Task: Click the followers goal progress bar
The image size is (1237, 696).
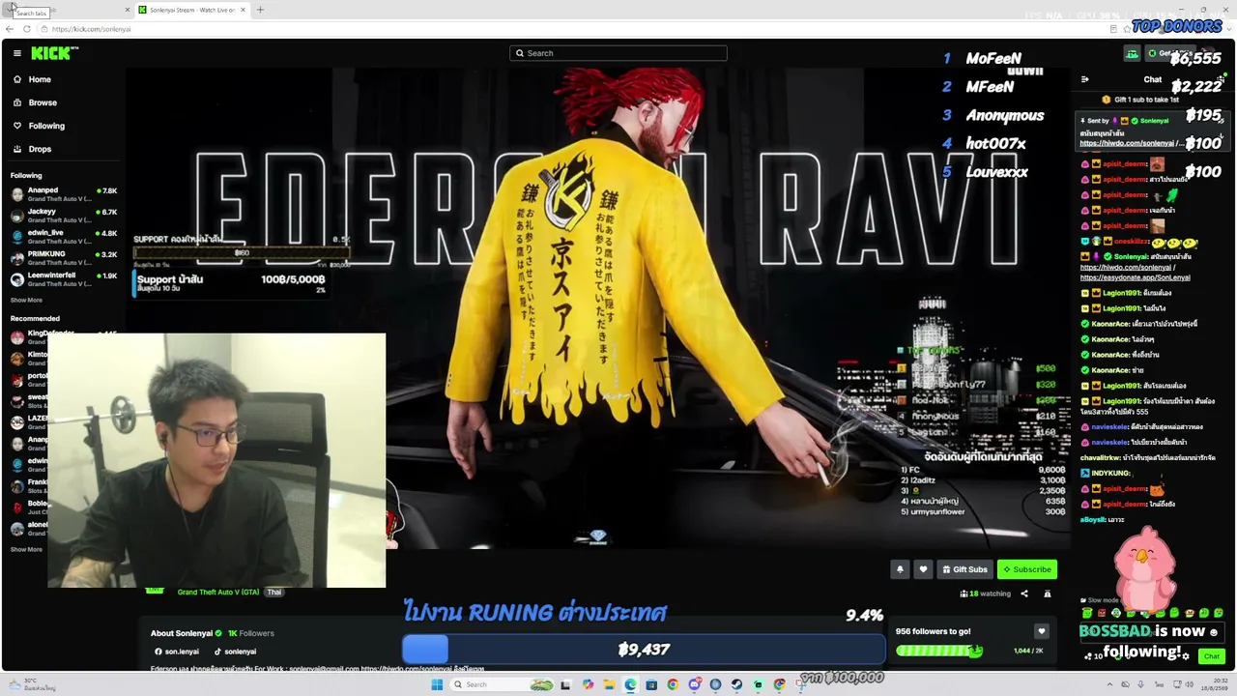Action: click(x=939, y=651)
